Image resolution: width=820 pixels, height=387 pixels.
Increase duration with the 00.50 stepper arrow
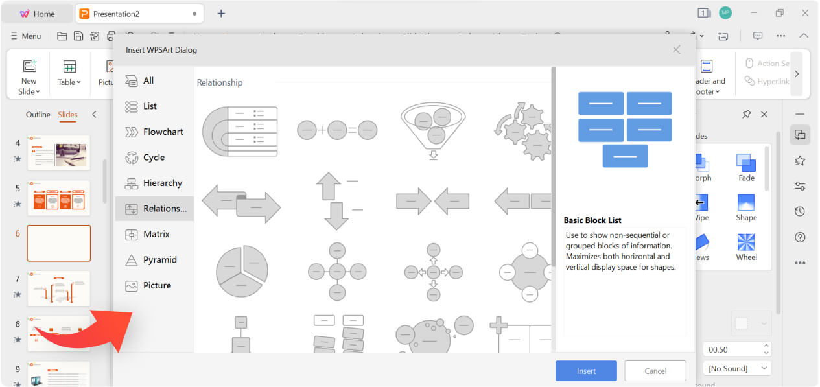[766, 346]
